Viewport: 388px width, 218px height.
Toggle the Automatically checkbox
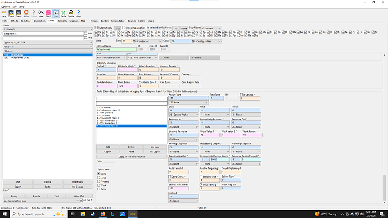(97, 28)
